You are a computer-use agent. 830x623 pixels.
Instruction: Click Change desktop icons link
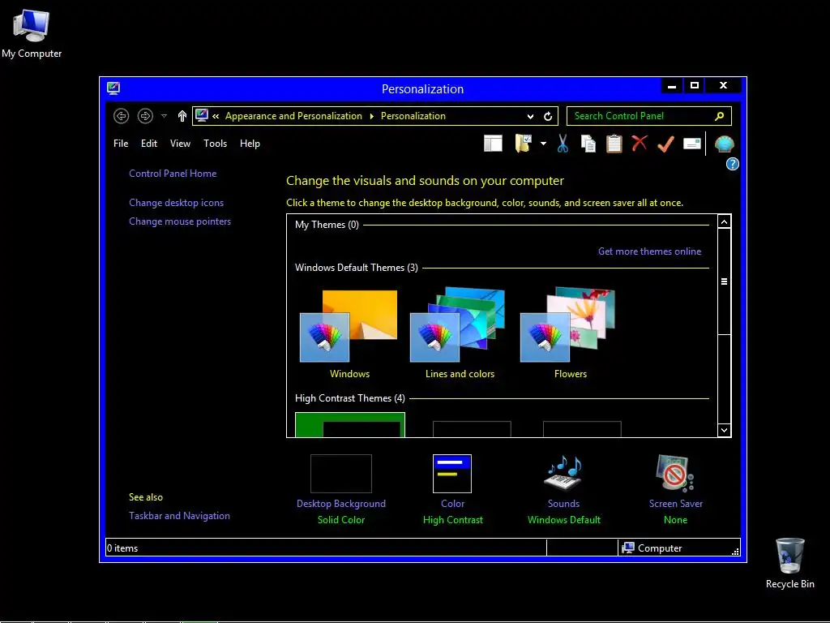coord(176,202)
